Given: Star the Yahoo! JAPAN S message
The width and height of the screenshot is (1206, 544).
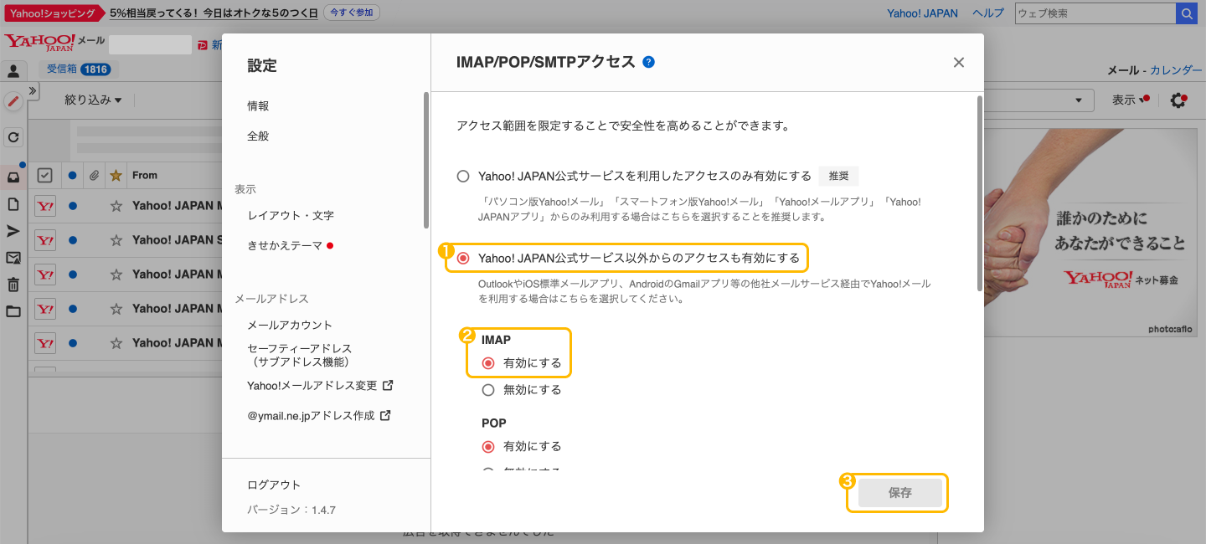Looking at the screenshot, I should [x=116, y=240].
